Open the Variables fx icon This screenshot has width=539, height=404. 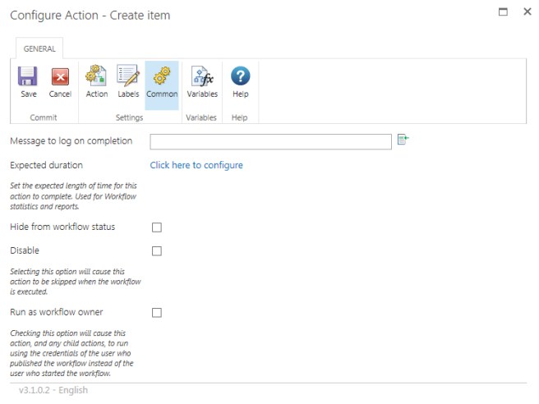tap(202, 77)
